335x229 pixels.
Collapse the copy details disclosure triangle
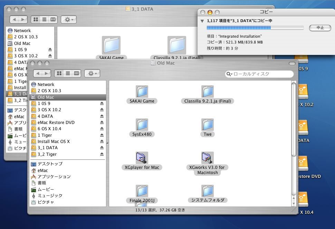point(202,21)
